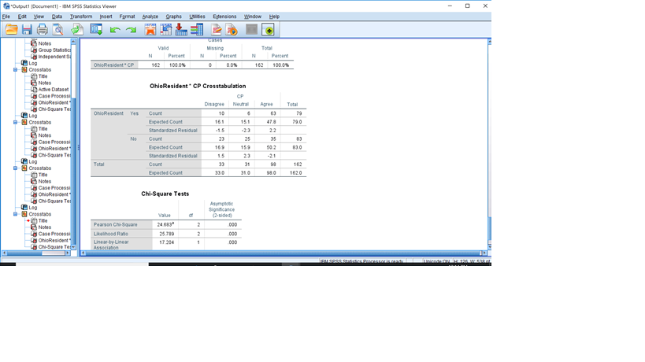Click the splitter between outline and output
Screen dimensions: 645x362
pos(78,146)
